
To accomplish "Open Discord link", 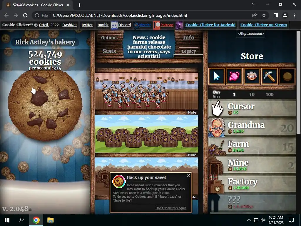I will (124, 25).
